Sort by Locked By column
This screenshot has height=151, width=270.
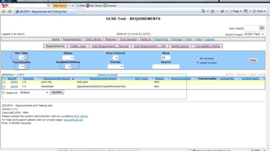coord(227,79)
